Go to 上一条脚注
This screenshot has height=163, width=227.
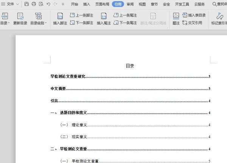(x=81, y=15)
